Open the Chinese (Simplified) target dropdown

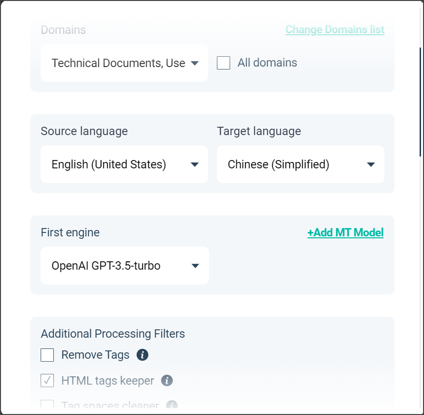[x=279, y=164]
